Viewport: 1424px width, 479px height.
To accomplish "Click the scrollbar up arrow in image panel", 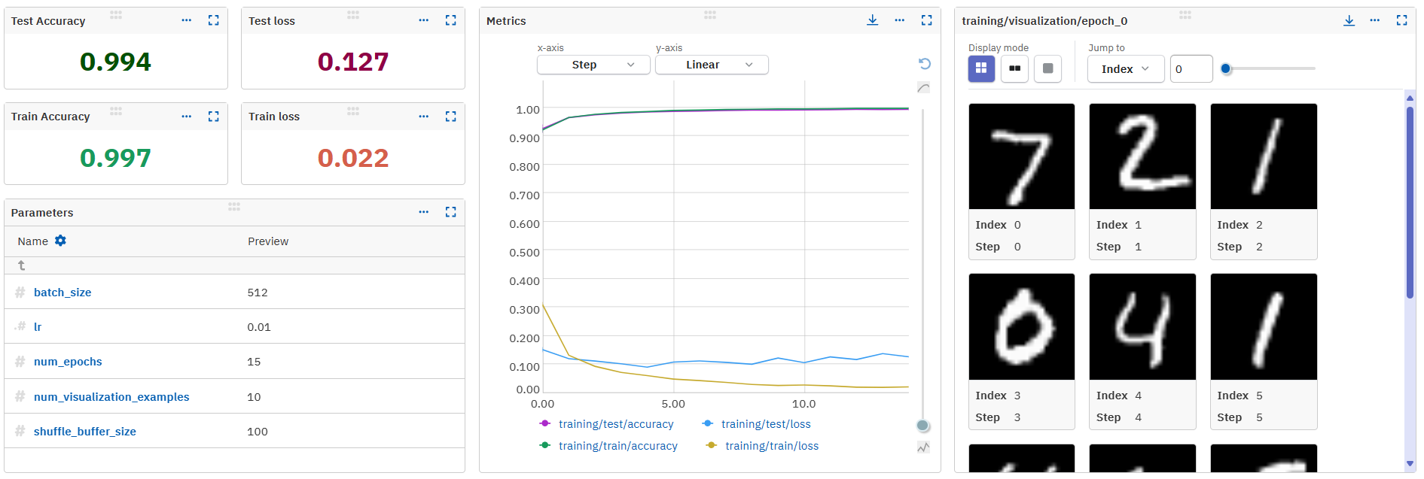I will pos(1410,98).
